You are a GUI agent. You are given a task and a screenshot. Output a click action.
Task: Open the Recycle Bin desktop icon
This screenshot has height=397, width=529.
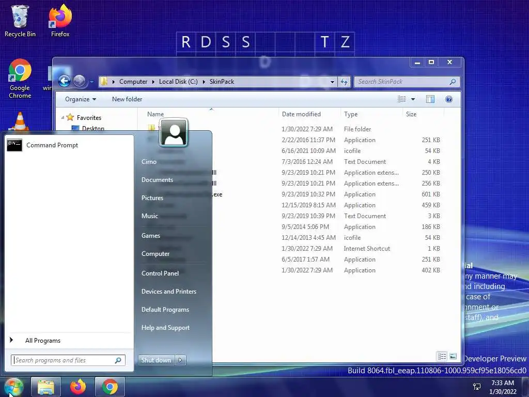coord(20,20)
